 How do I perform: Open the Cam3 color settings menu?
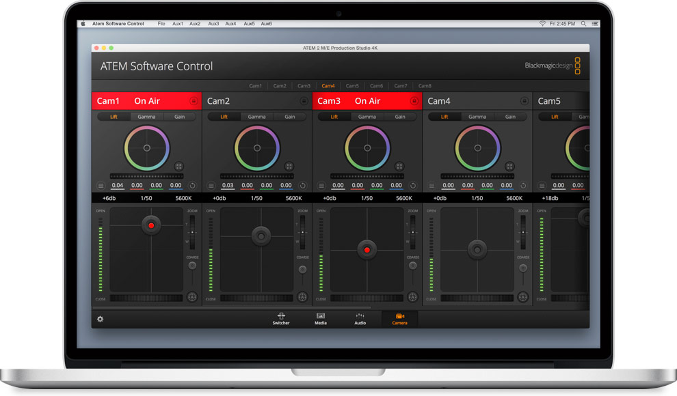point(321,185)
